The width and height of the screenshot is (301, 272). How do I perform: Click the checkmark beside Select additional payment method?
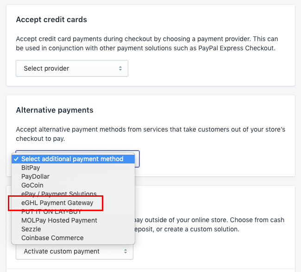click(x=16, y=159)
